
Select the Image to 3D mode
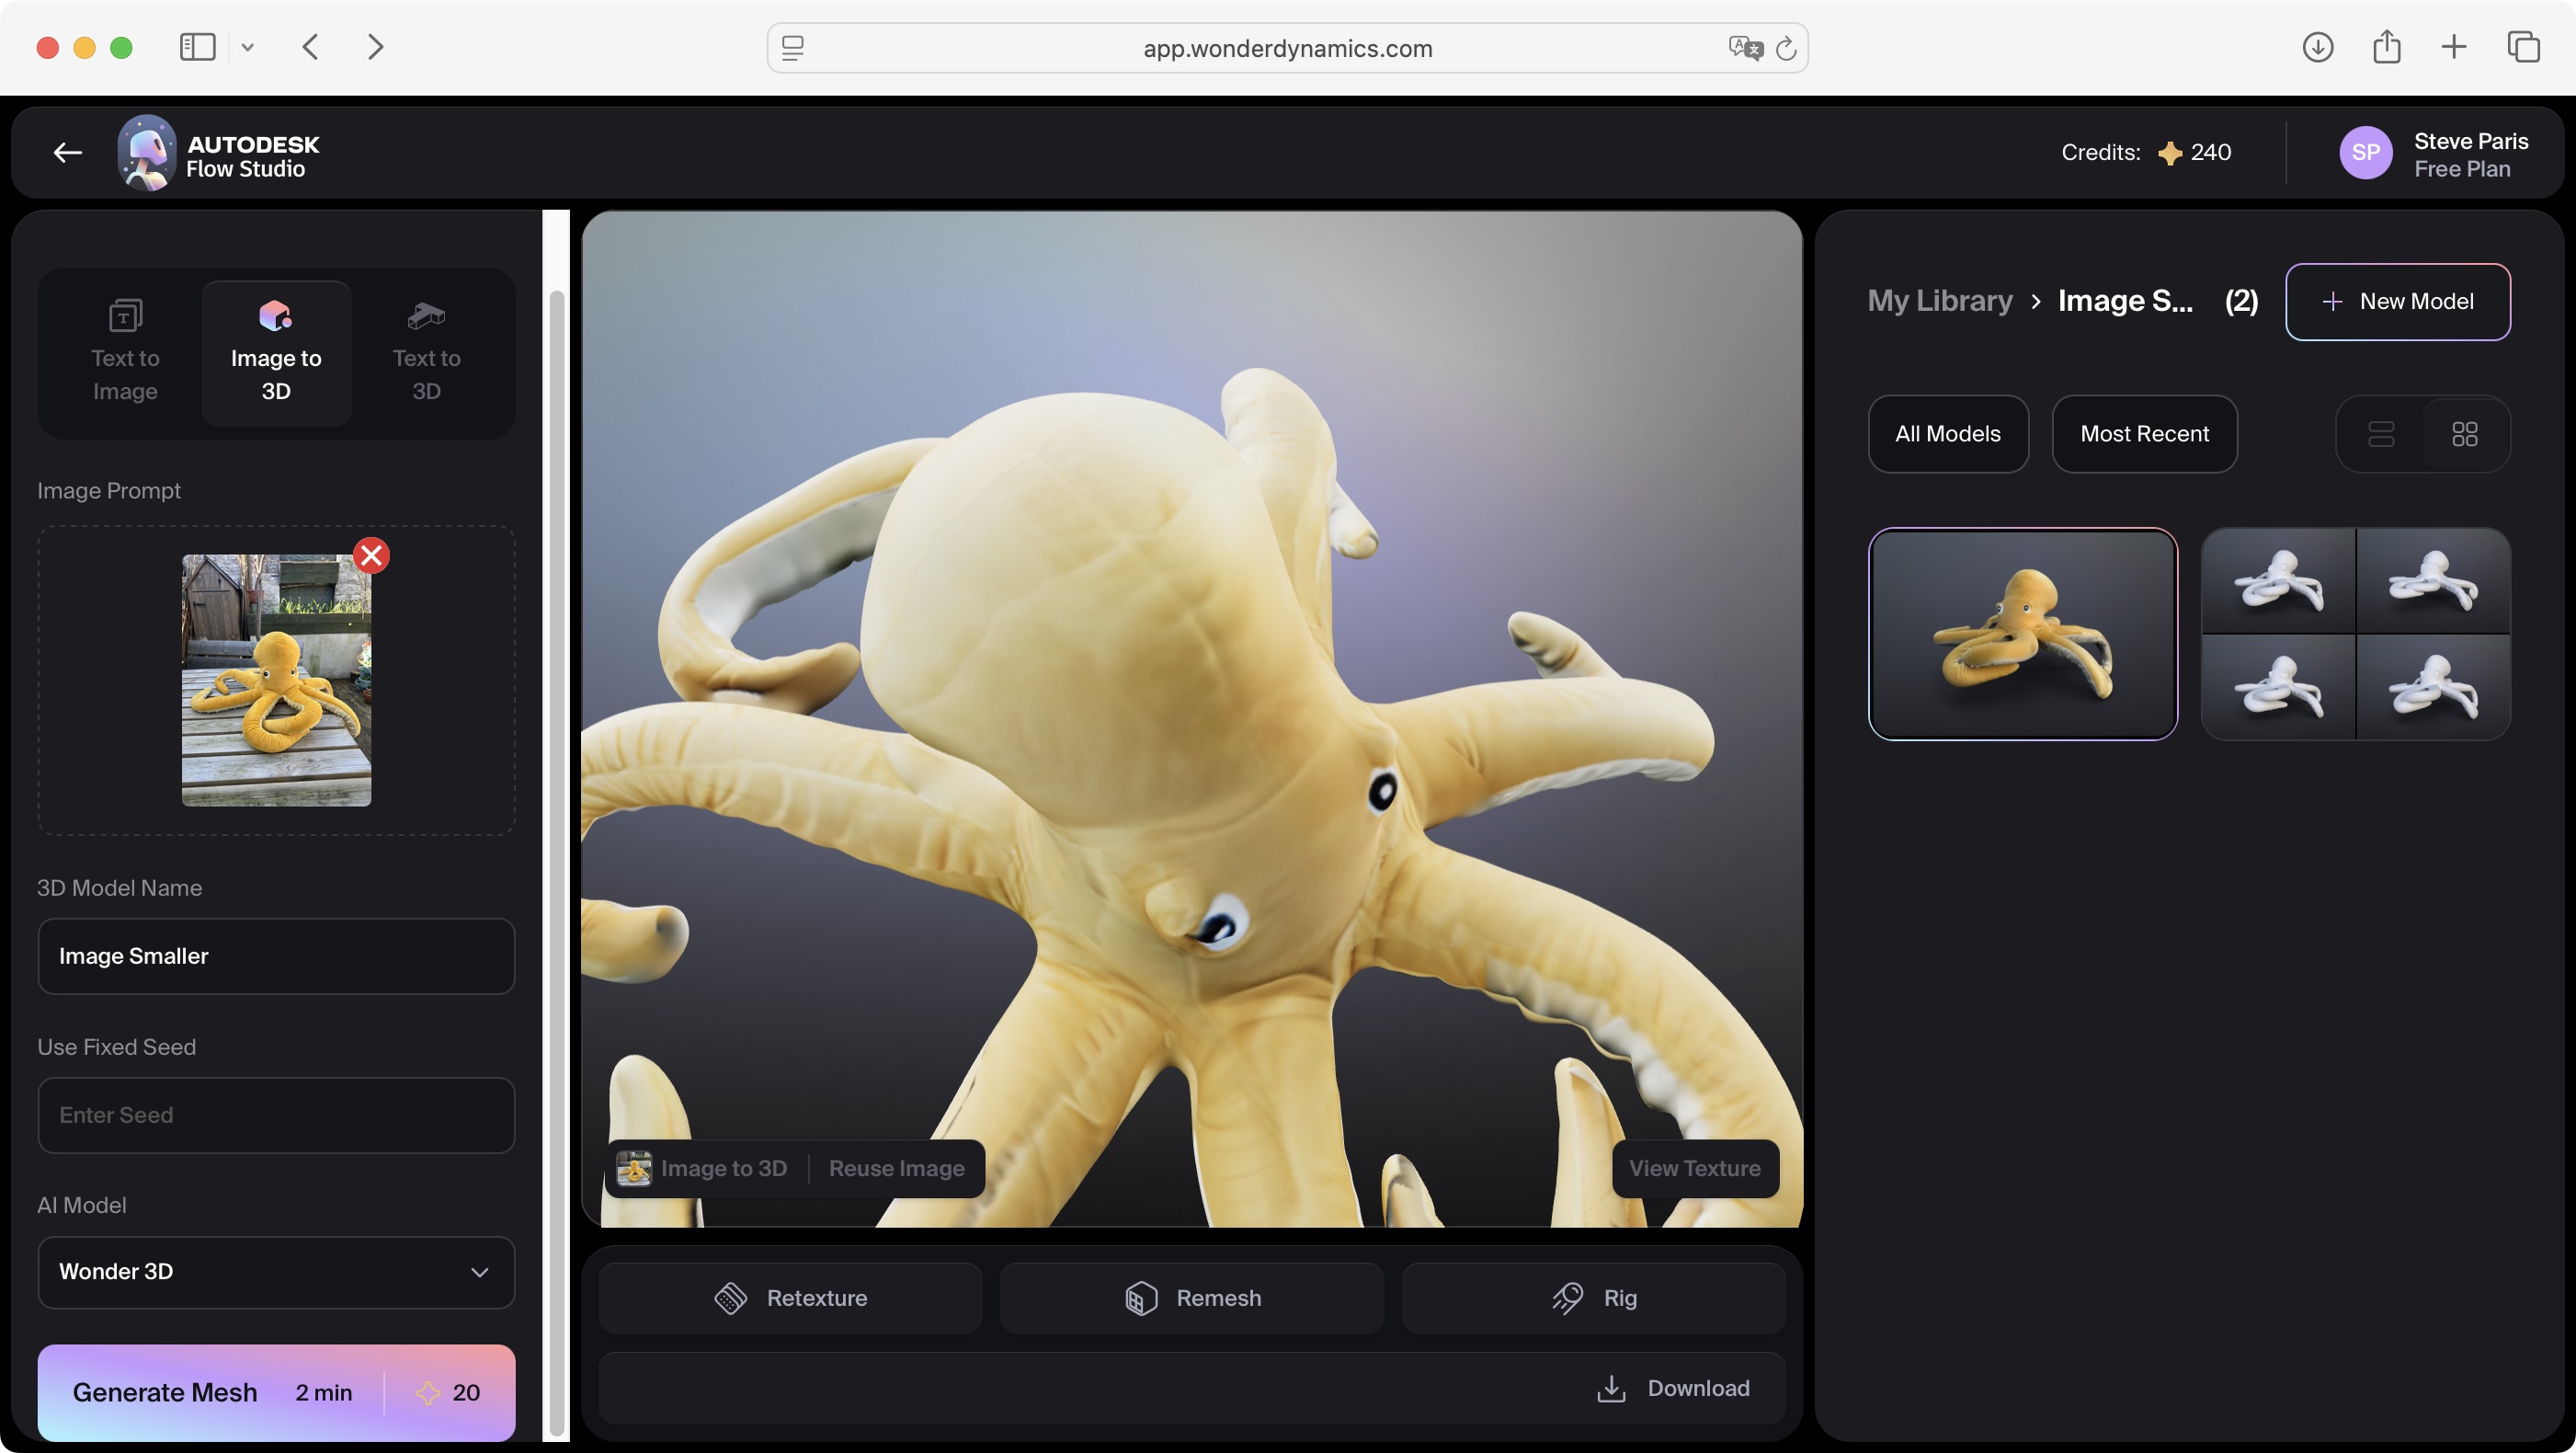(275, 352)
